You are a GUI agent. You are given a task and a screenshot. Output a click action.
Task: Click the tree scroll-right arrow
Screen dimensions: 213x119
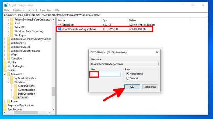click(x=50, y=113)
